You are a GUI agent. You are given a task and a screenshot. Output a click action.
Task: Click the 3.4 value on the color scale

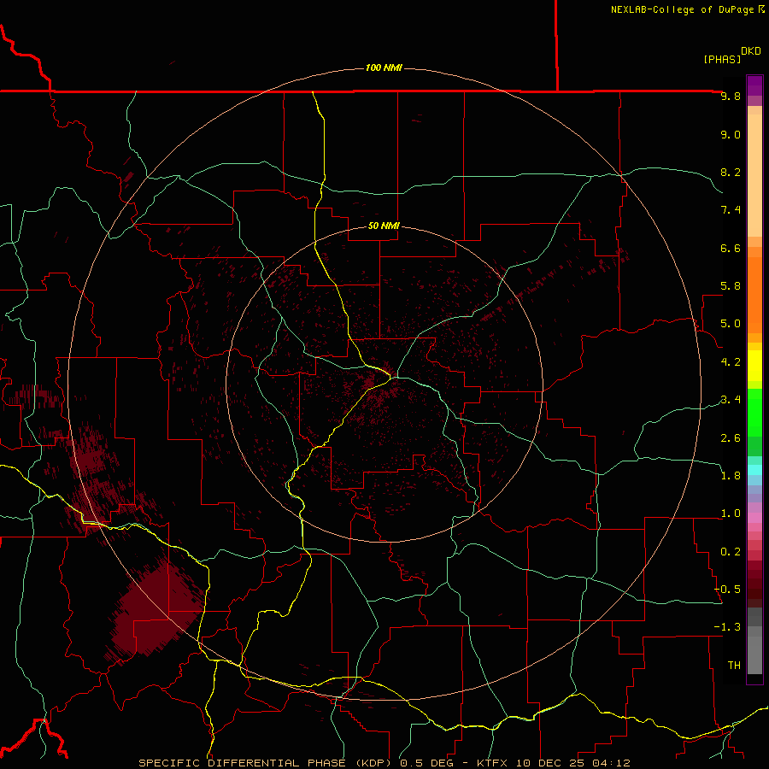(731, 400)
